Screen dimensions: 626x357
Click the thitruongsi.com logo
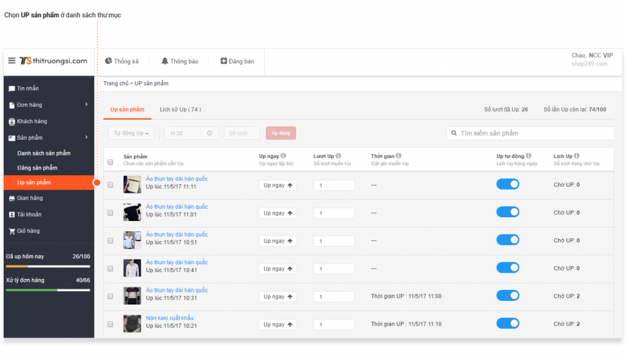(x=53, y=60)
